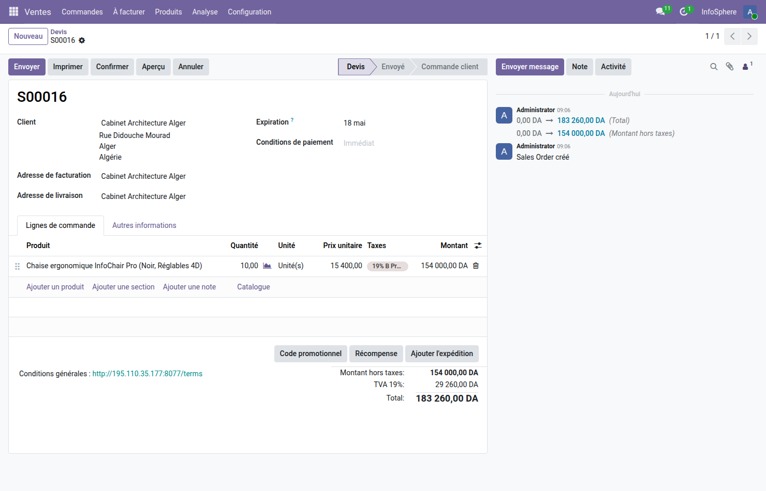Open the conversations messages icon
Image resolution: width=766 pixels, height=491 pixels.
point(660,11)
